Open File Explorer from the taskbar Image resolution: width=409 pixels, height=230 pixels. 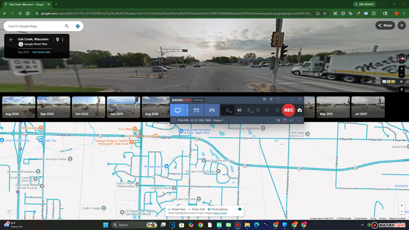(x=247, y=225)
